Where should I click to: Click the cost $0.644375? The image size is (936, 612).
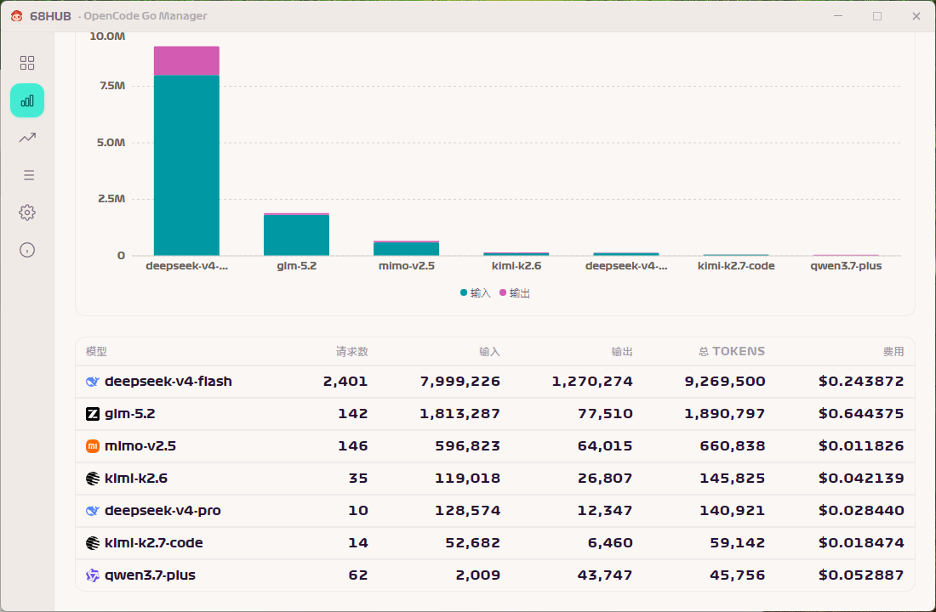point(861,414)
